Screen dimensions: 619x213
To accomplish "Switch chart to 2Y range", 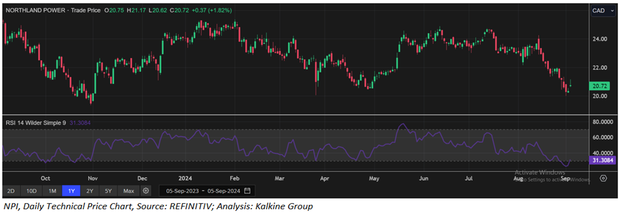I will point(90,191).
